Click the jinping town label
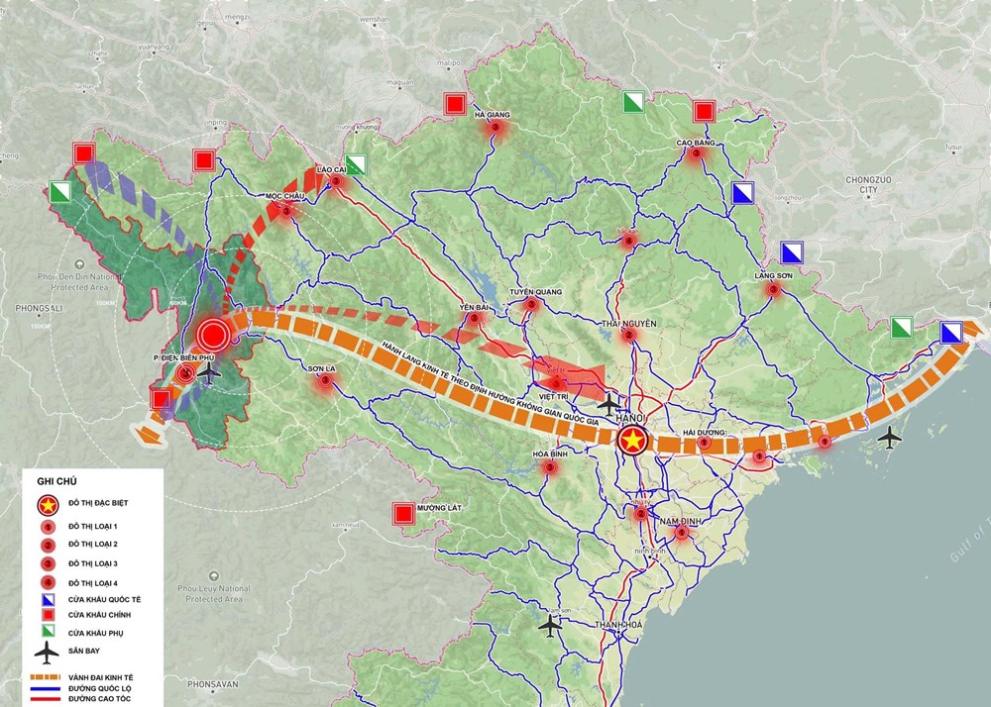 tap(216, 123)
